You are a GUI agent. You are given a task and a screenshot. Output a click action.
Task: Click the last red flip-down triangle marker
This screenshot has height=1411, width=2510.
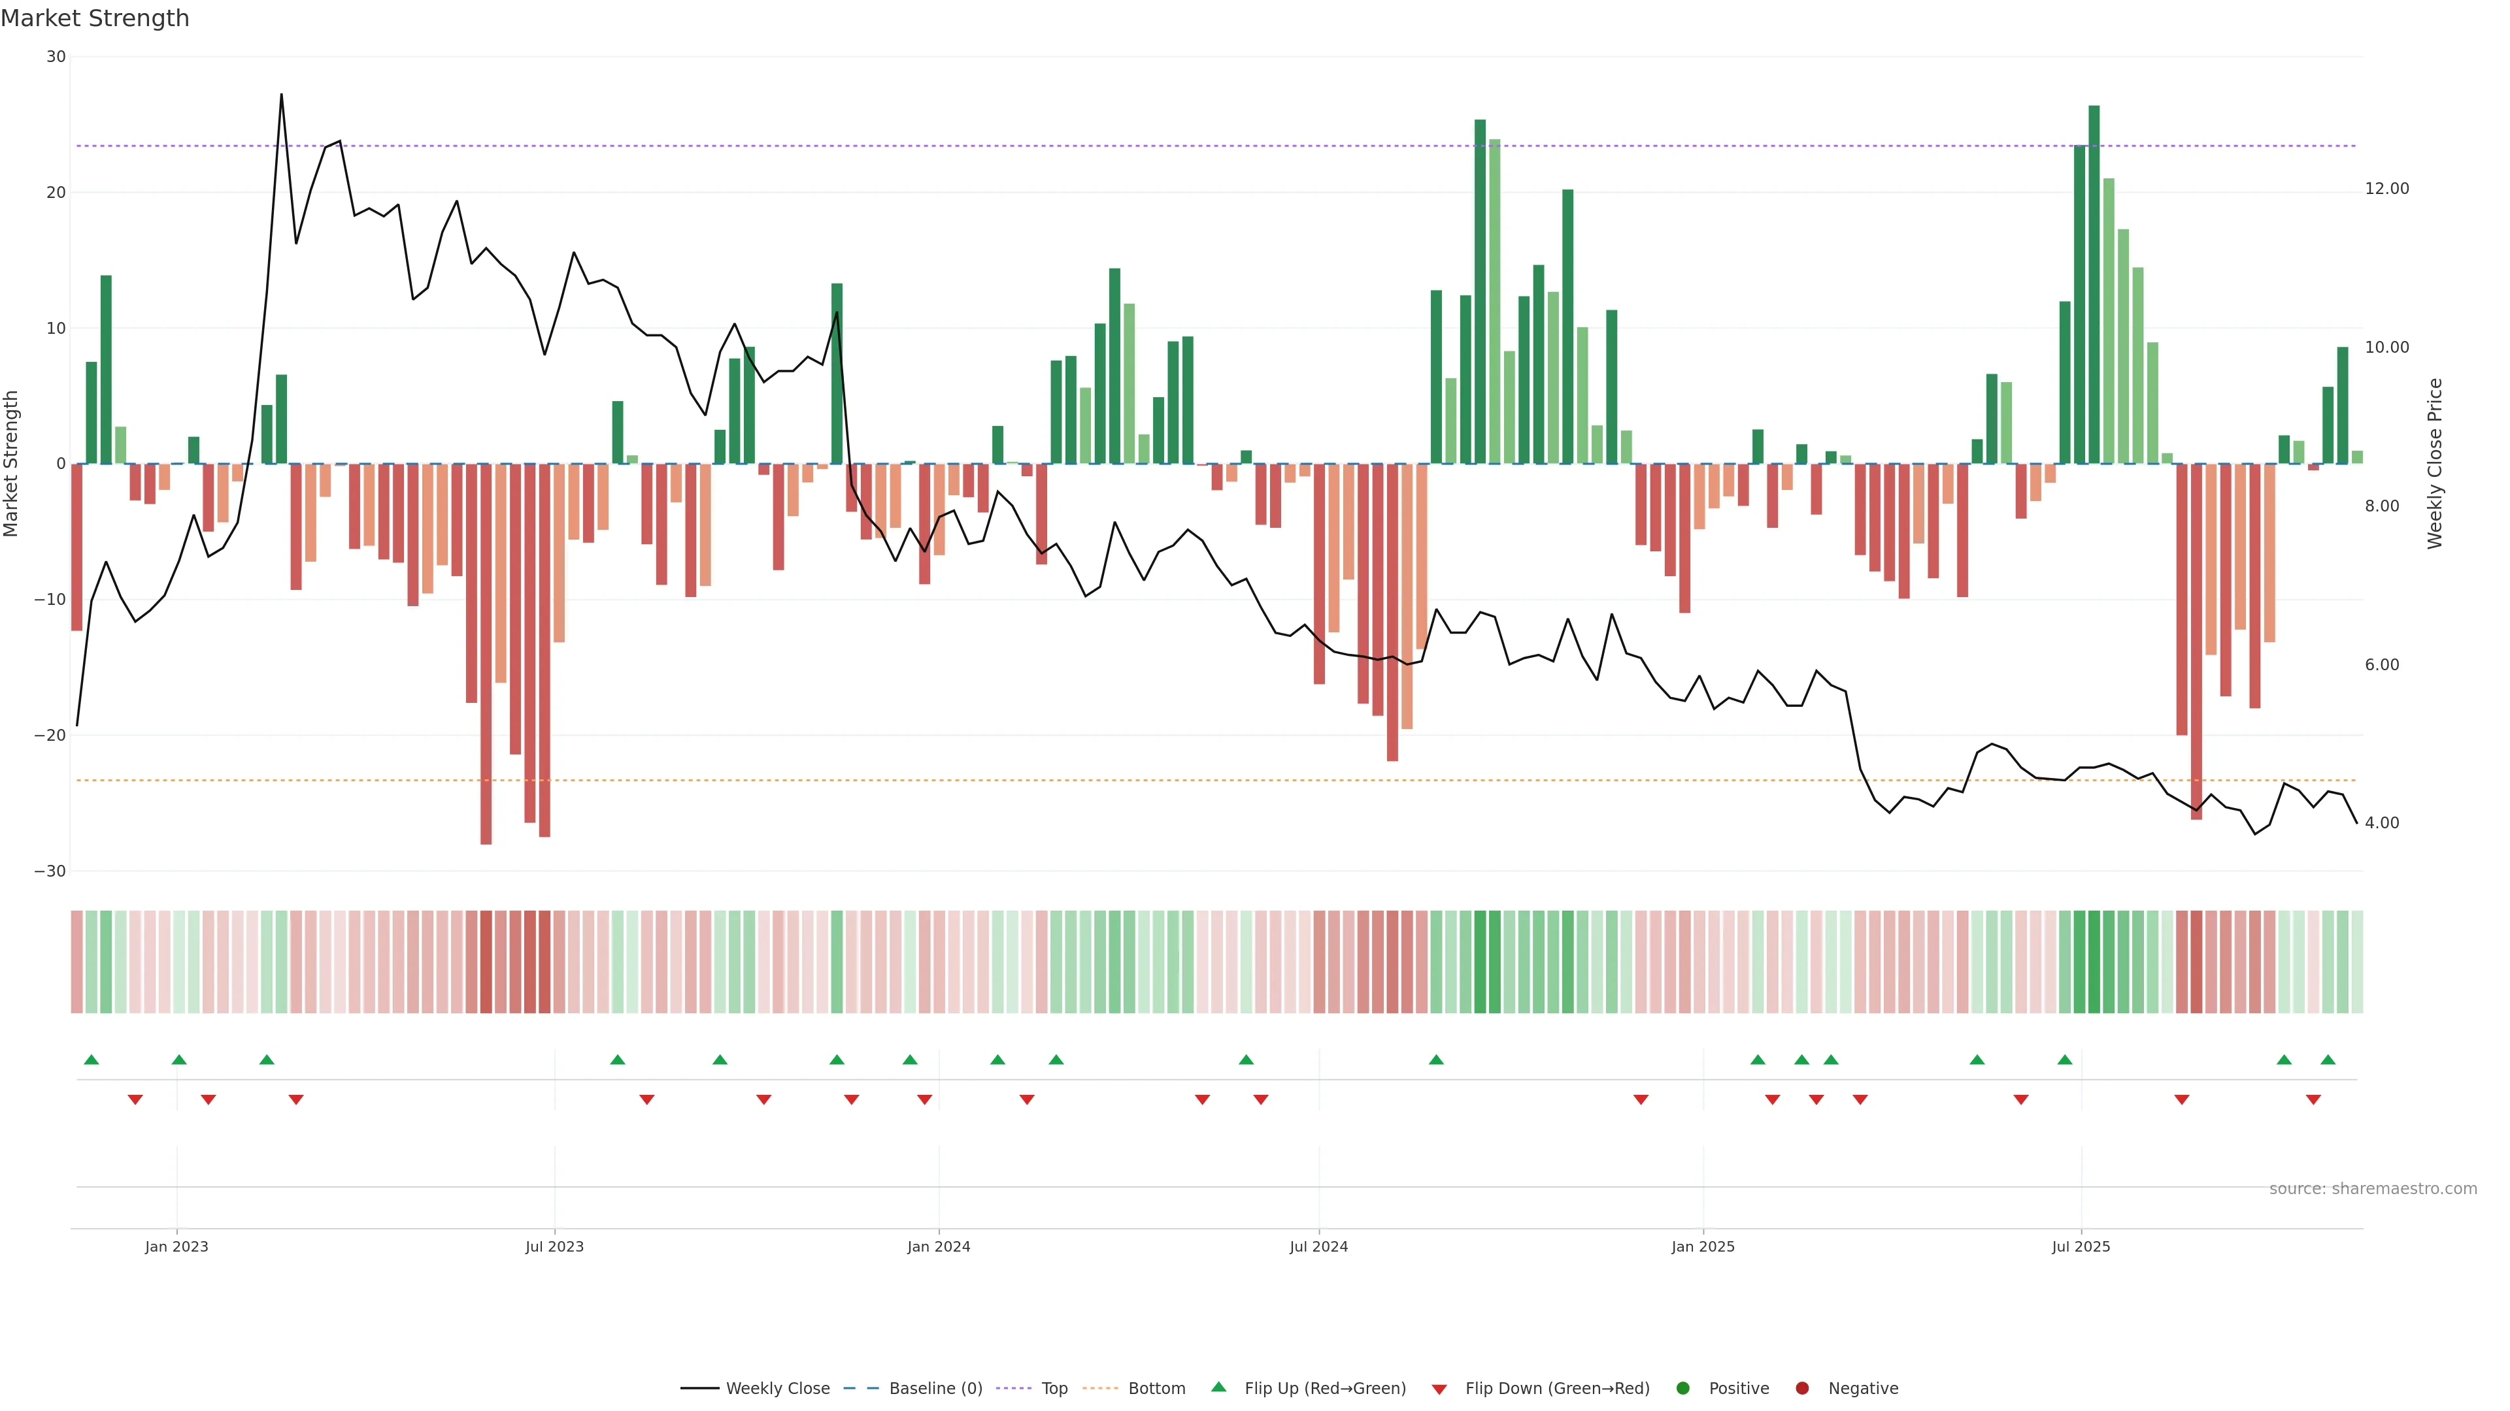tap(2313, 1099)
